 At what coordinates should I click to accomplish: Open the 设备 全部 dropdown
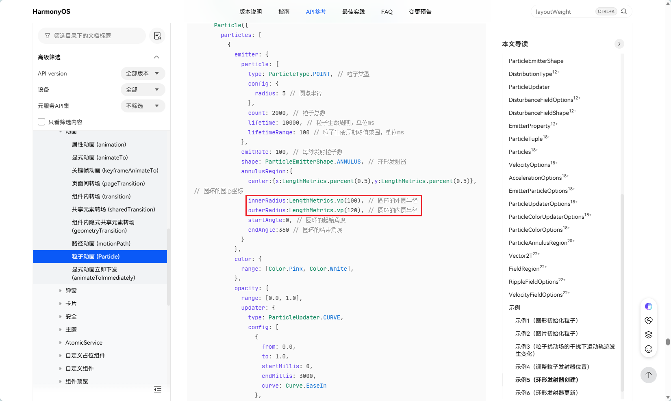pos(143,90)
